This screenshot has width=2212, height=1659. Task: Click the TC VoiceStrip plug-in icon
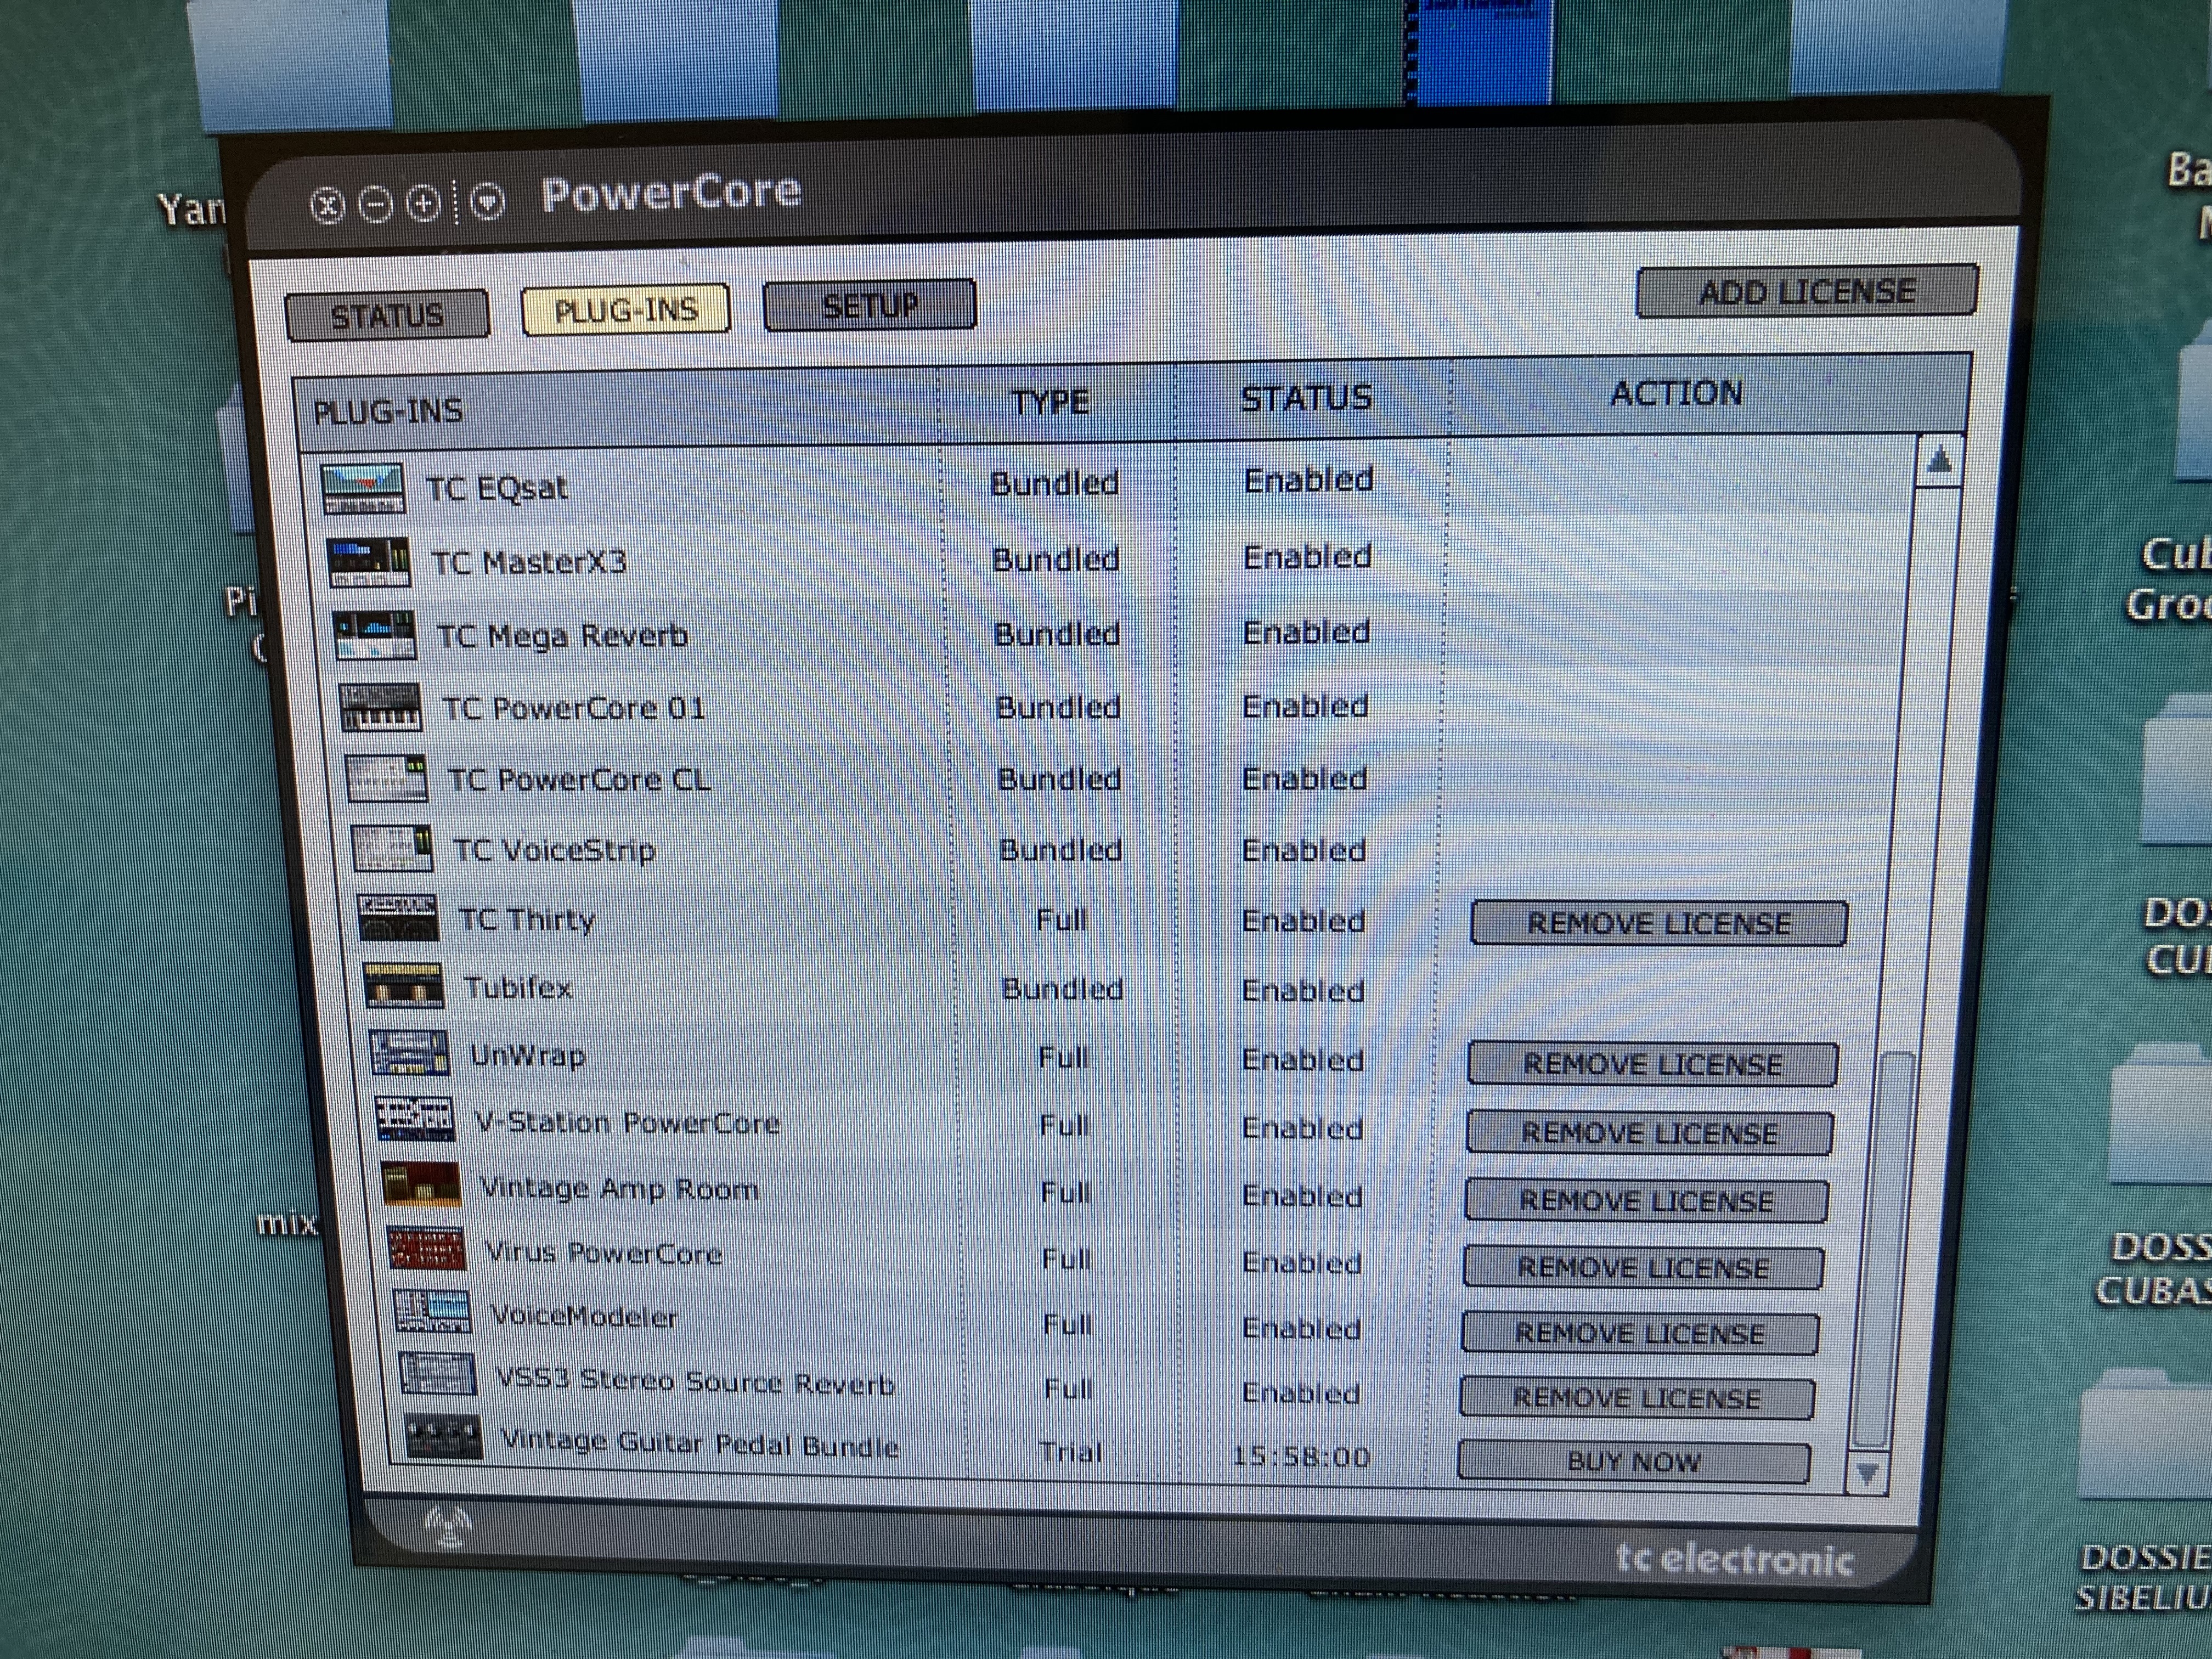pos(393,849)
